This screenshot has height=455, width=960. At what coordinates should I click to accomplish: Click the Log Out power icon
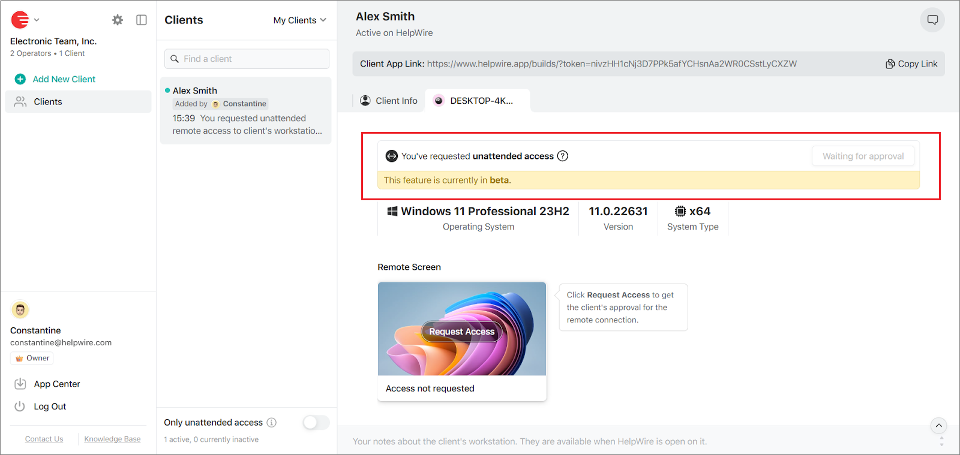[x=20, y=406]
